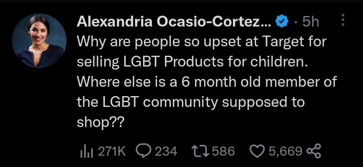363x167 pixels.
Task: Click the 'the LGBT community supposed to' line
Action: coord(190,102)
